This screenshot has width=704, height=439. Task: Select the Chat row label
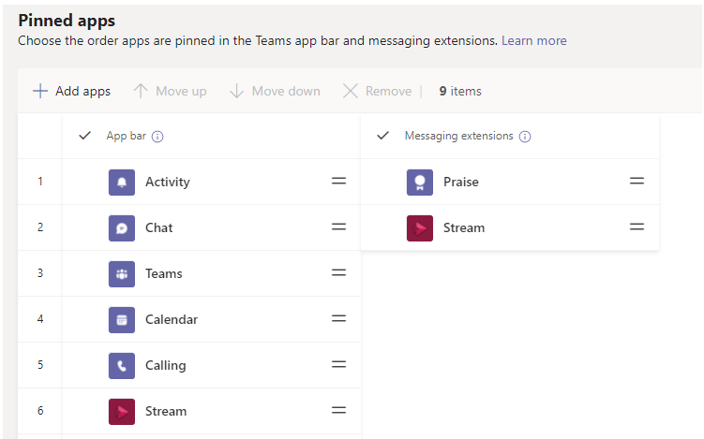point(159,227)
